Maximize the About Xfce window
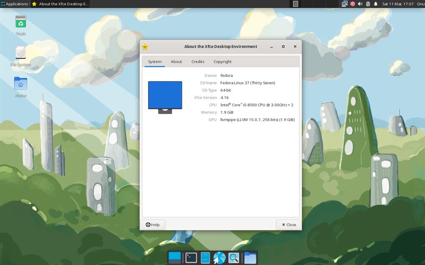 [283, 46]
